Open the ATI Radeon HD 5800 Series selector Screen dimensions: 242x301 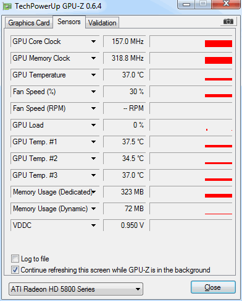point(76,289)
